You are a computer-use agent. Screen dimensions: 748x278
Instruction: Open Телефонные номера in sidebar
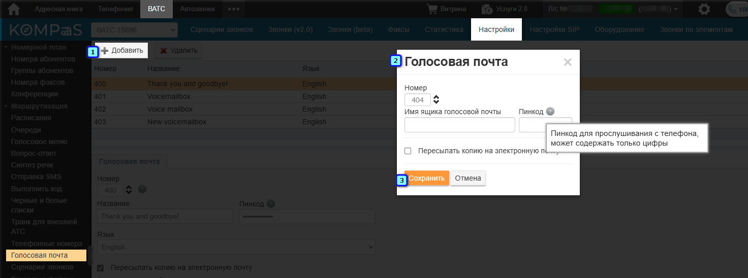coord(47,244)
